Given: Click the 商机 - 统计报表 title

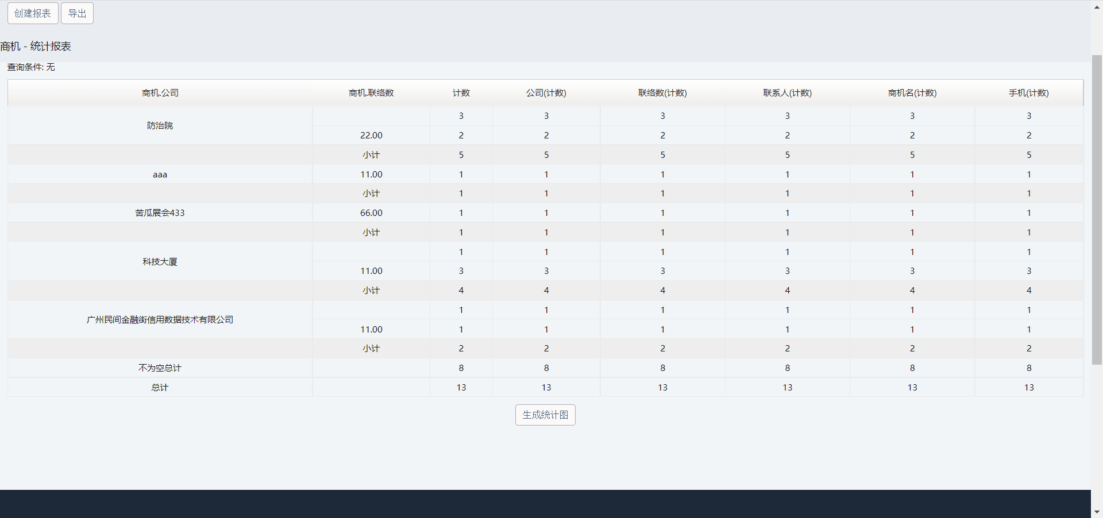Looking at the screenshot, I should coord(36,46).
